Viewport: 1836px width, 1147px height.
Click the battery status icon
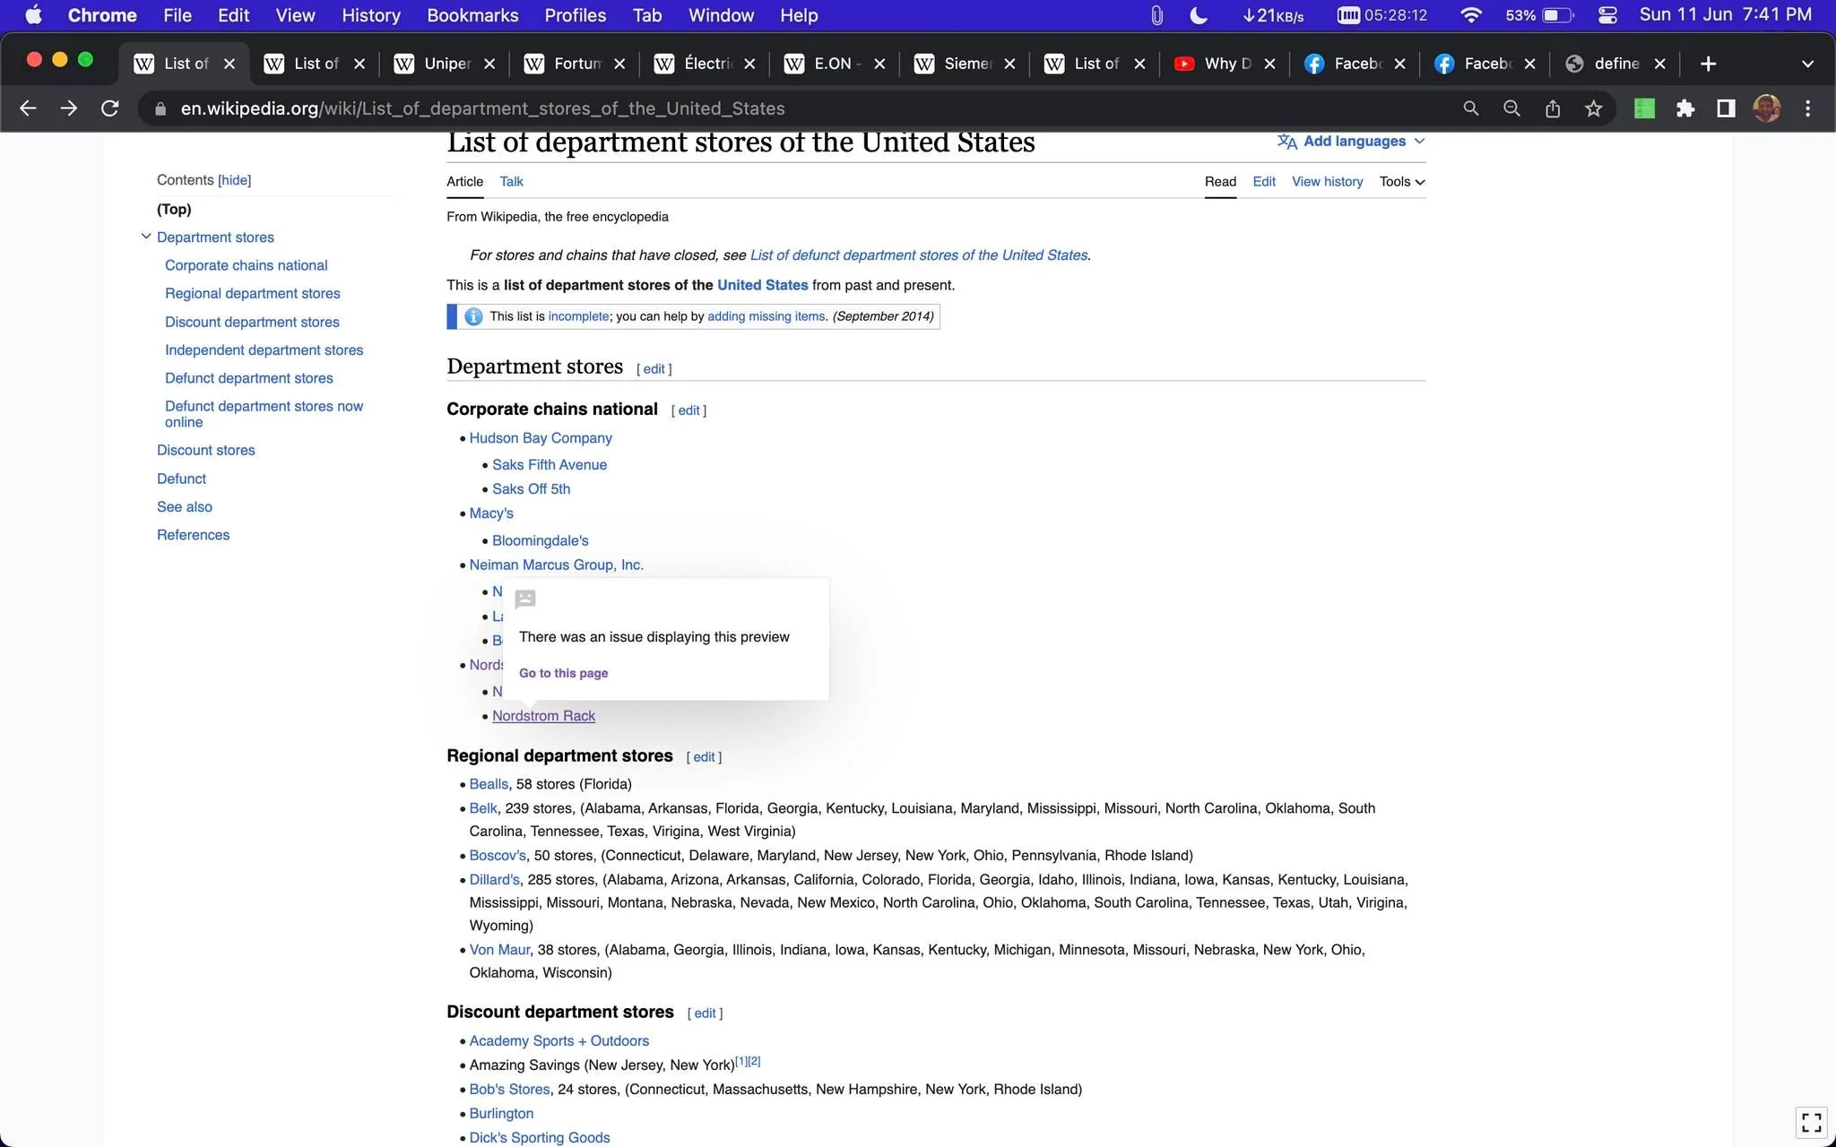(1557, 15)
